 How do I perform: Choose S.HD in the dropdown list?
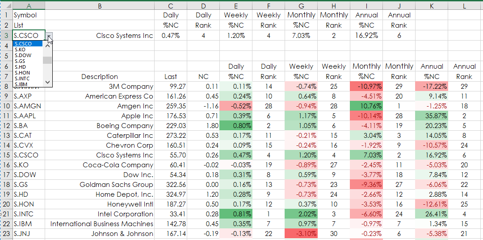click(x=28, y=67)
